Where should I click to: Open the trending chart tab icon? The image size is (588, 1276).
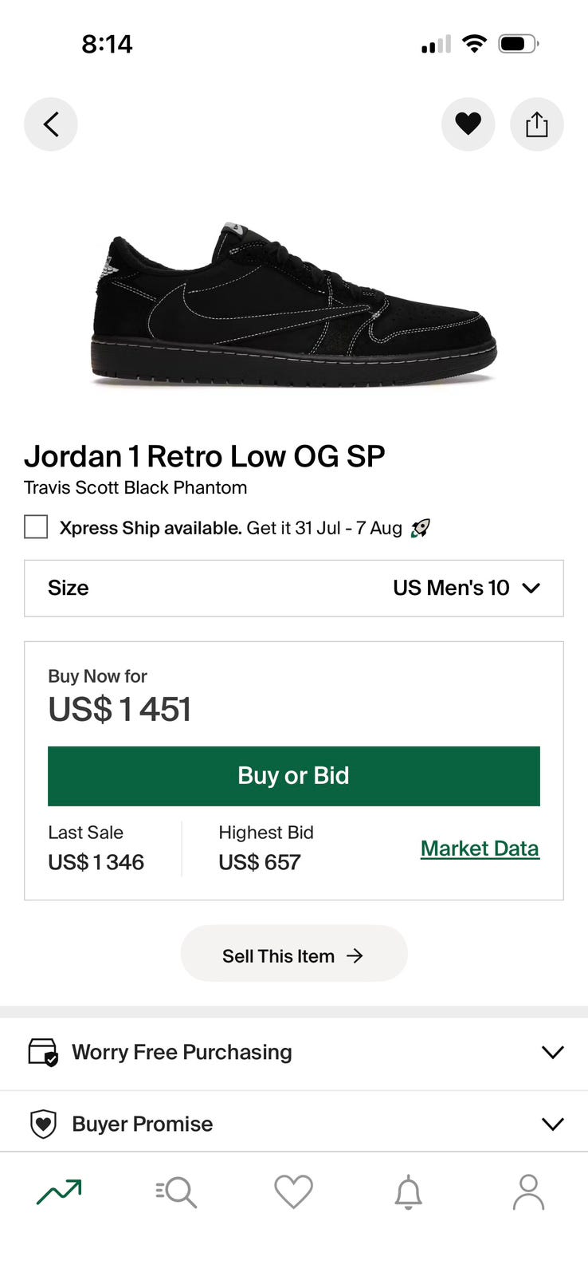pyautogui.click(x=59, y=1192)
